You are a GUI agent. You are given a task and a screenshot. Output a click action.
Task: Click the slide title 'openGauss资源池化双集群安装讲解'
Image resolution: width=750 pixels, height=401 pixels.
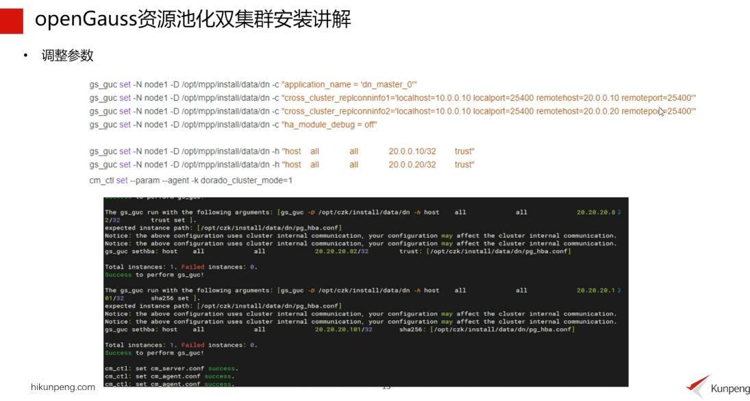pos(192,20)
